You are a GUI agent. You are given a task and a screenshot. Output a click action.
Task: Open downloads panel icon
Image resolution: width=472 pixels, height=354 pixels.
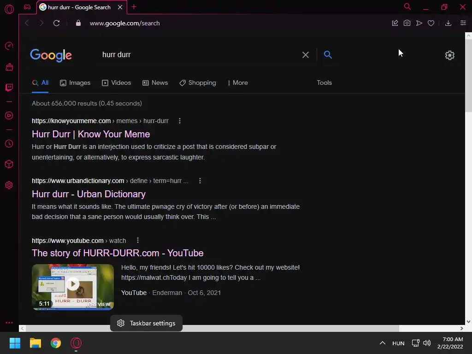pos(448,23)
